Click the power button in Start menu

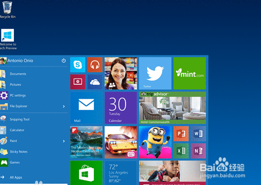coord(64,61)
